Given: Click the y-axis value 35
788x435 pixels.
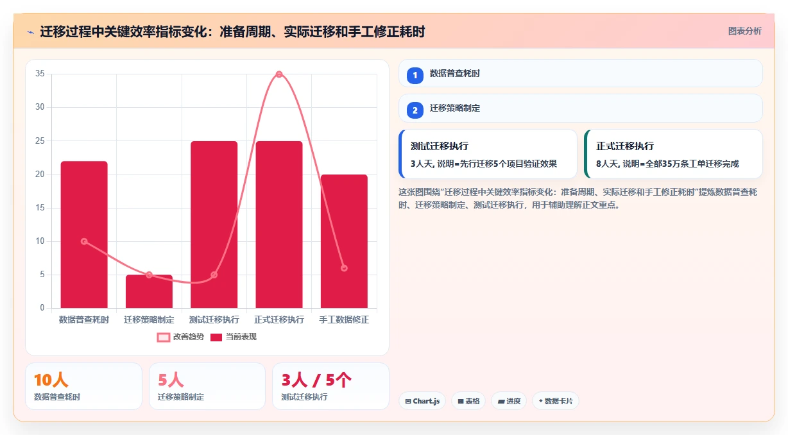Looking at the screenshot, I should coord(40,74).
